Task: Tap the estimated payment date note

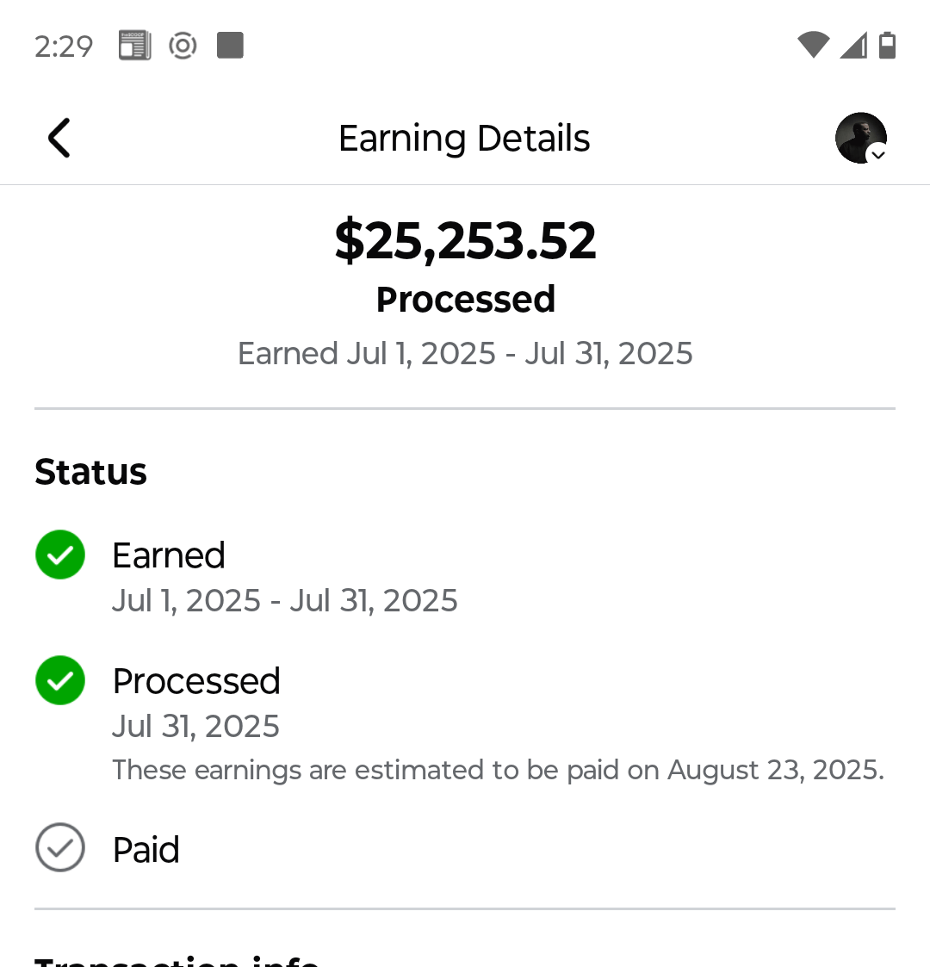Action: 498,770
